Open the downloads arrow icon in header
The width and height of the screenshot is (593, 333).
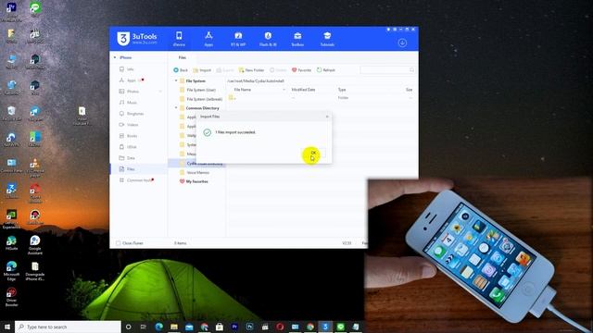[402, 43]
